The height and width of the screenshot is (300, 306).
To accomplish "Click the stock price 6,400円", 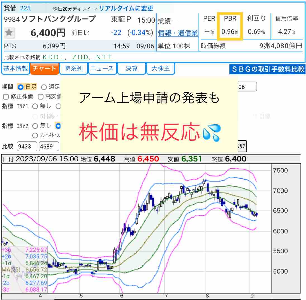I will (x=48, y=33).
